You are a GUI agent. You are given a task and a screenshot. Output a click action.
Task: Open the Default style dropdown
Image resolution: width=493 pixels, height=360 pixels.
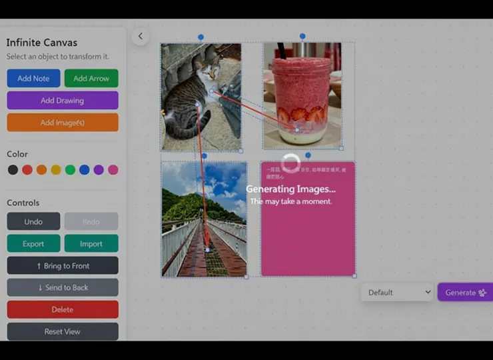click(397, 293)
